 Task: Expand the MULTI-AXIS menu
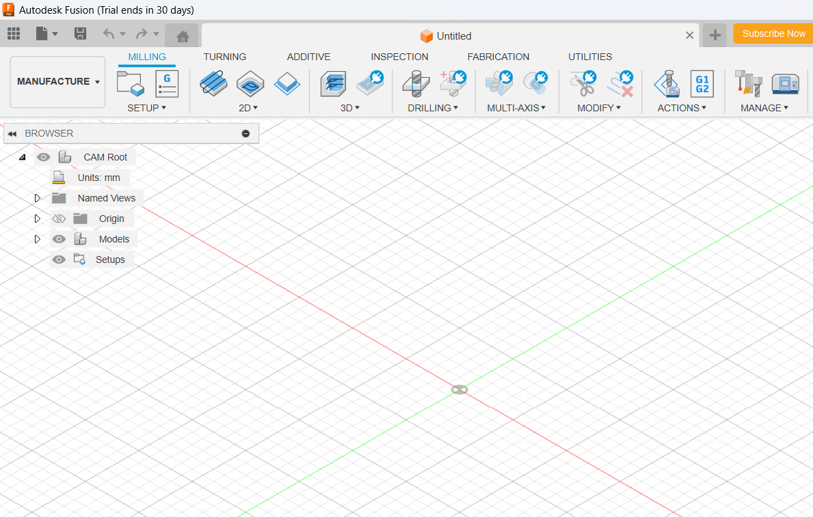tap(516, 108)
